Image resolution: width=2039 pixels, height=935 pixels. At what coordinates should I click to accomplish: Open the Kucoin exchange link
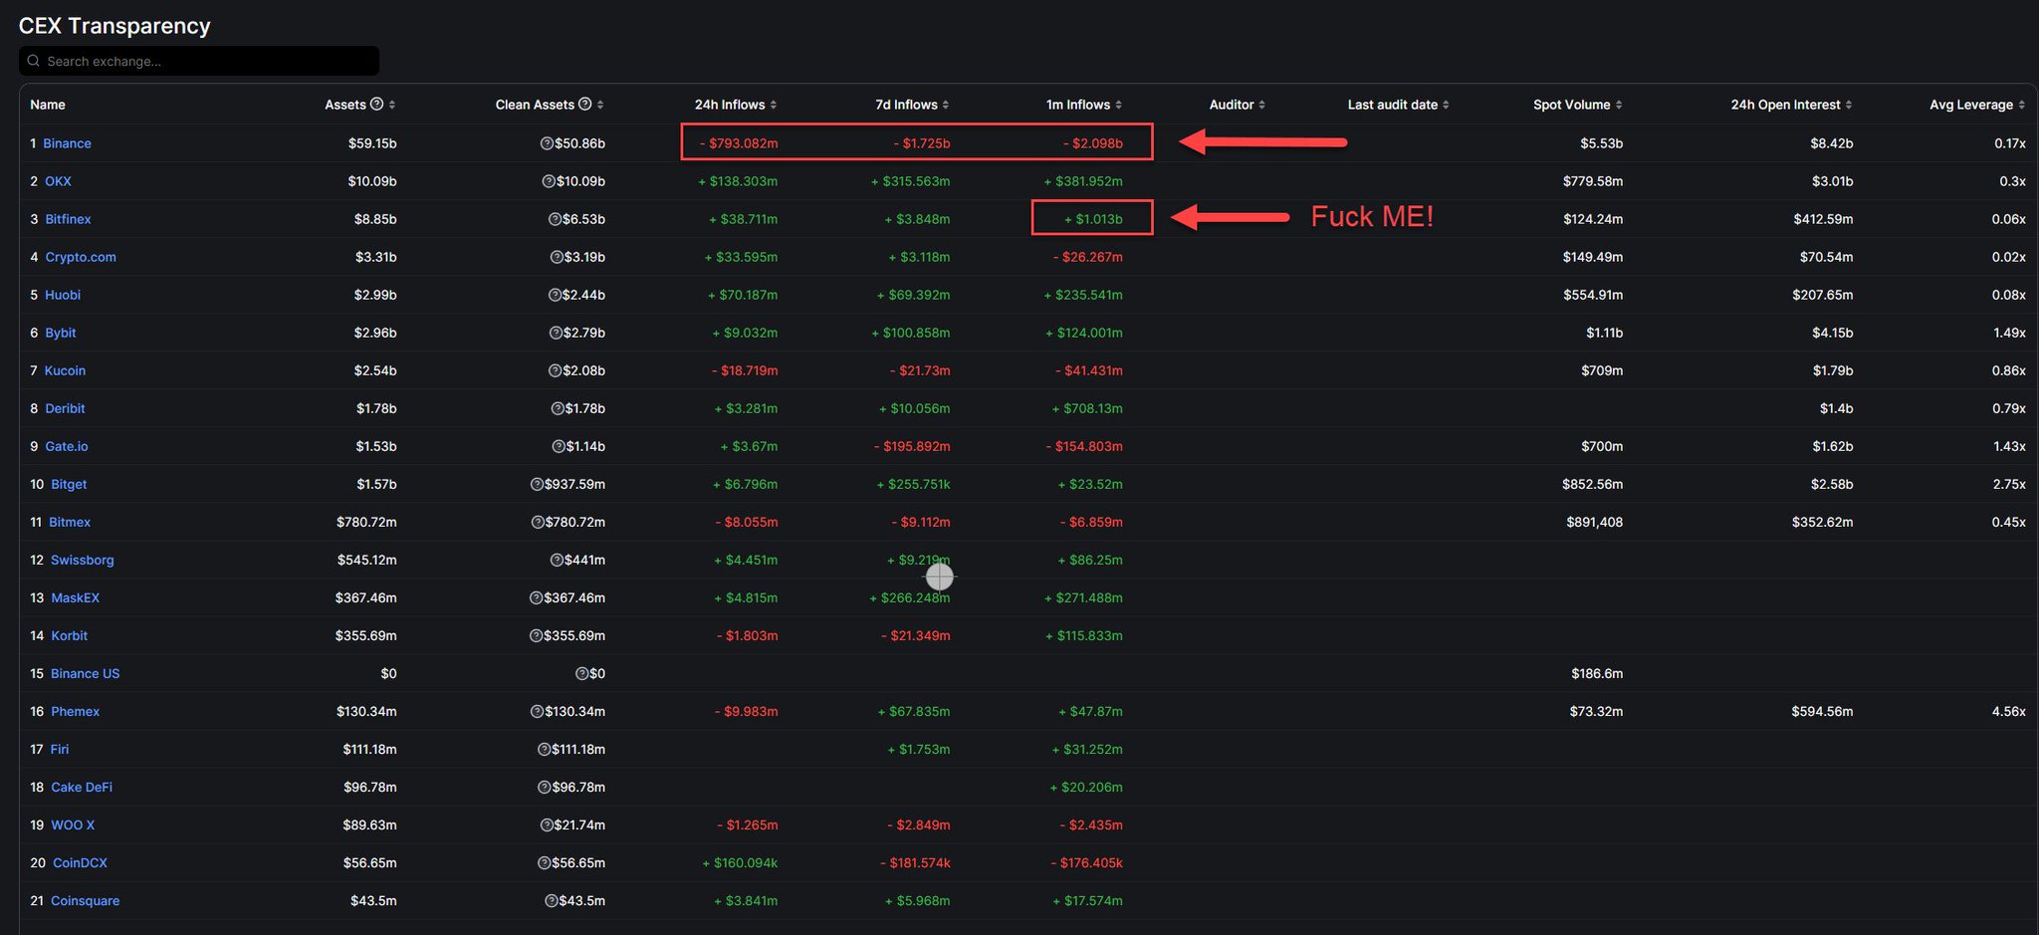tap(65, 370)
